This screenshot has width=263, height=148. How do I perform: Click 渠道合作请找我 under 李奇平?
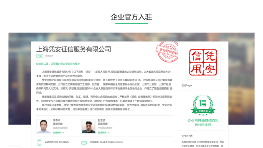tap(60, 128)
